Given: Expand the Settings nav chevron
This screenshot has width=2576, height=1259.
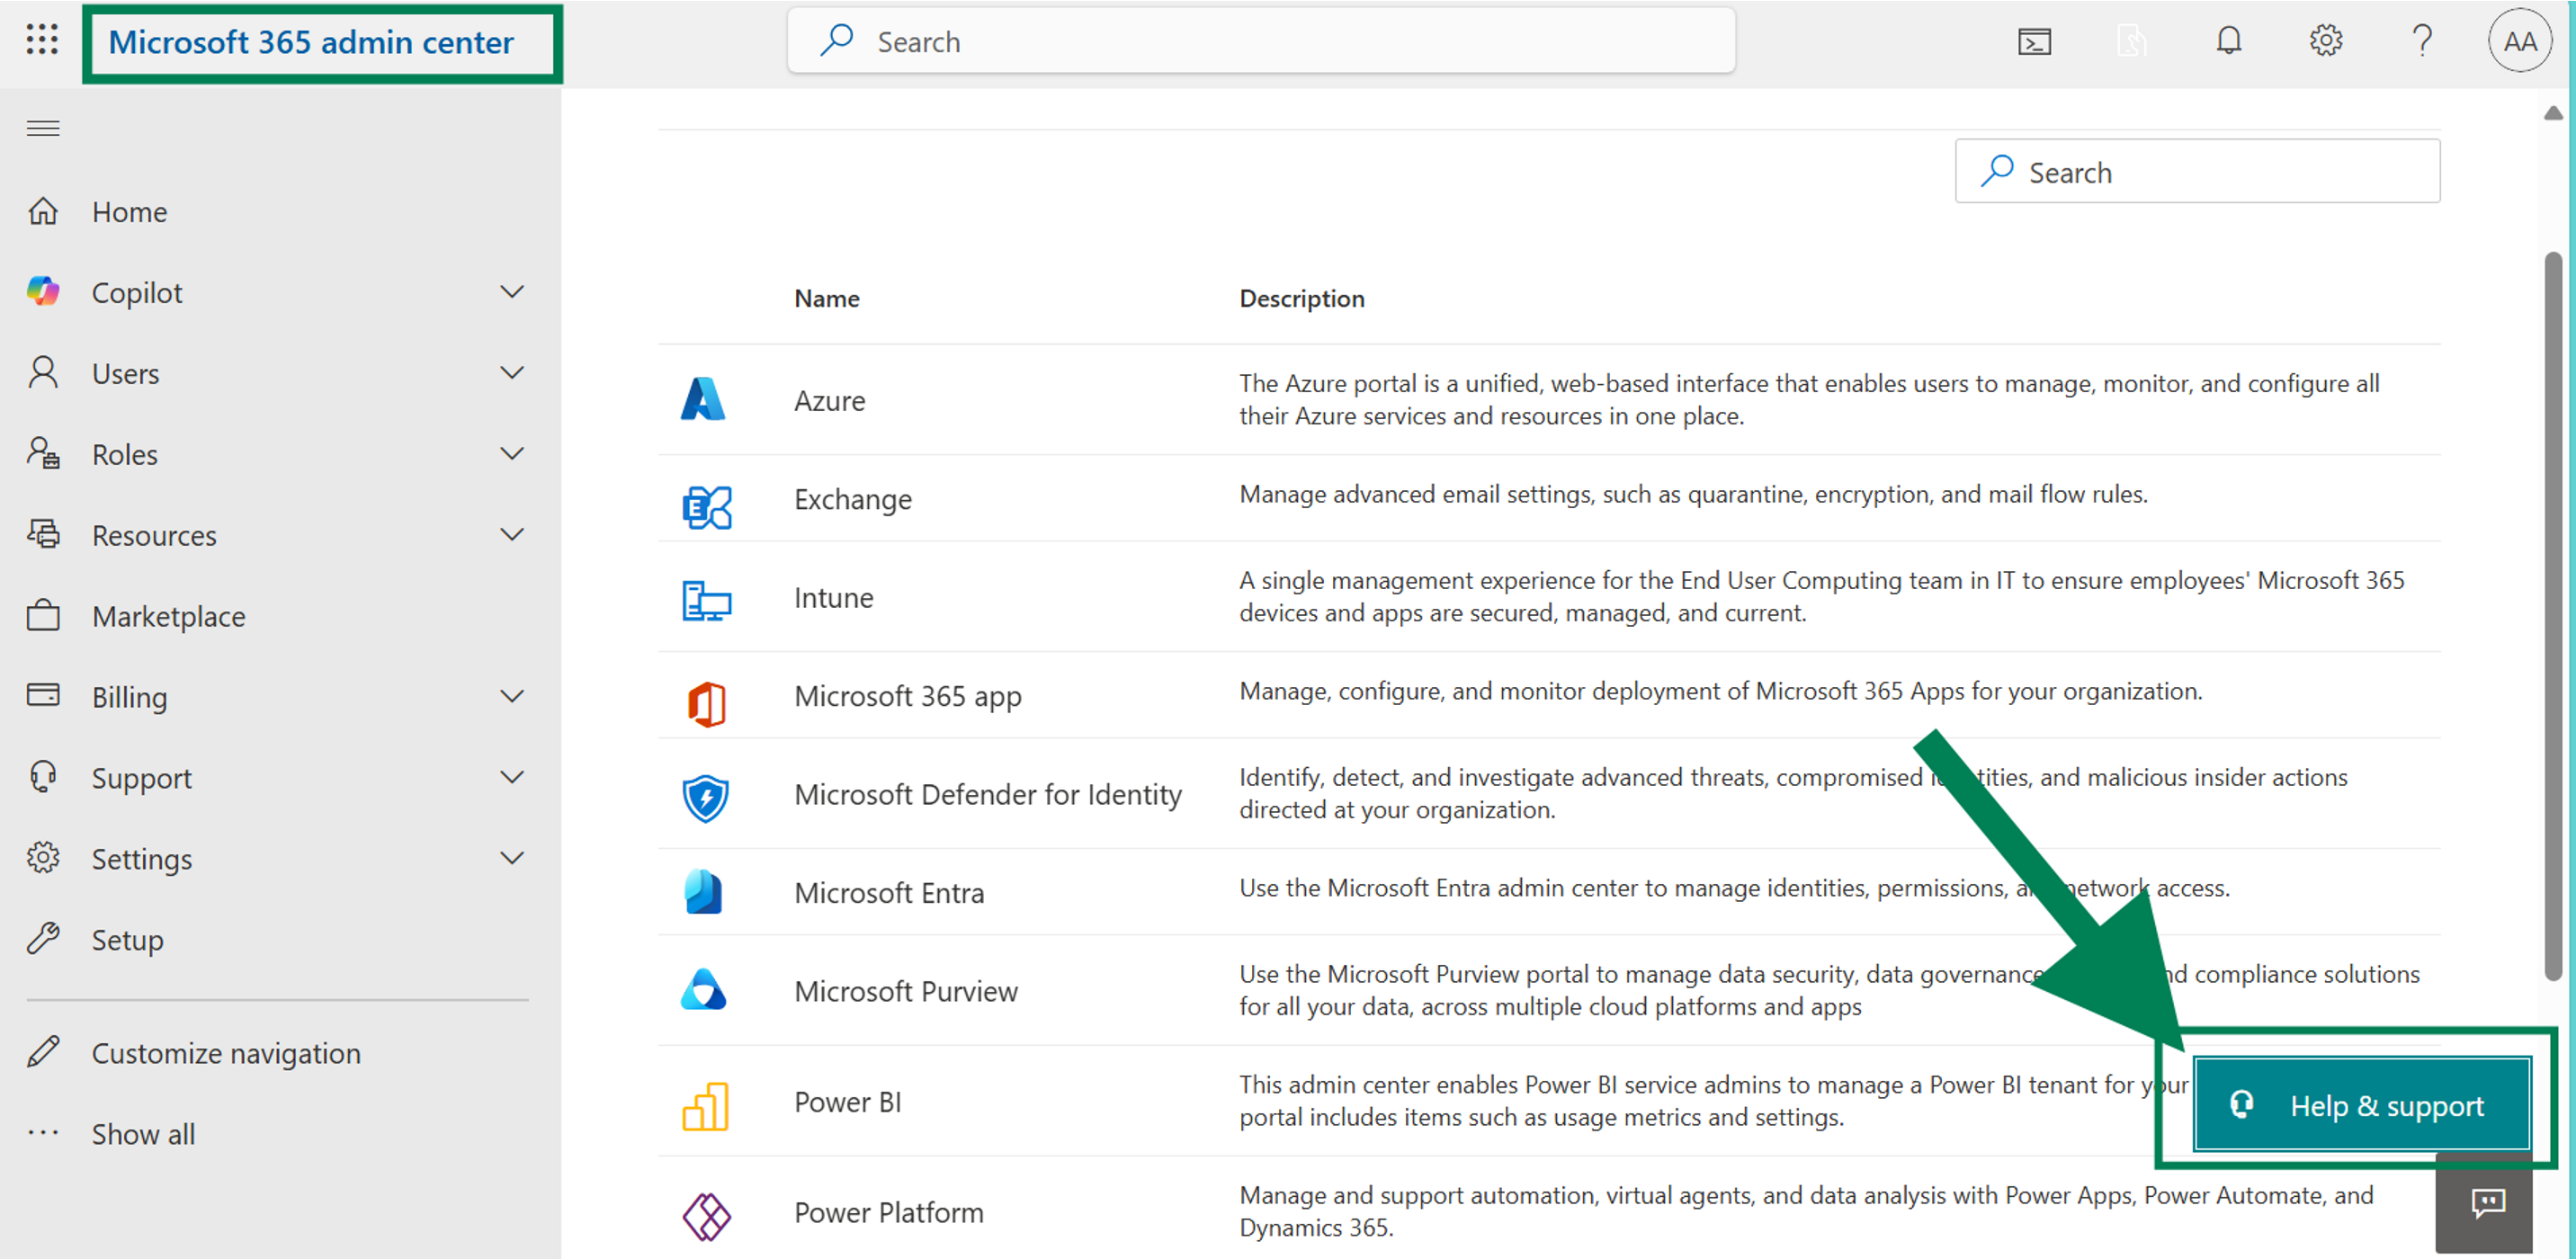Looking at the screenshot, I should (512, 858).
